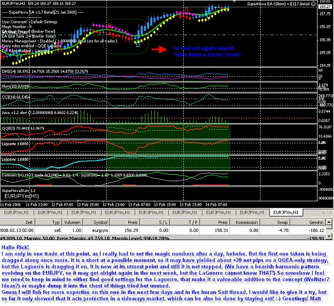Click the Preis header beside Kommission
This screenshot has height=306, width=334.
pos(214,222)
